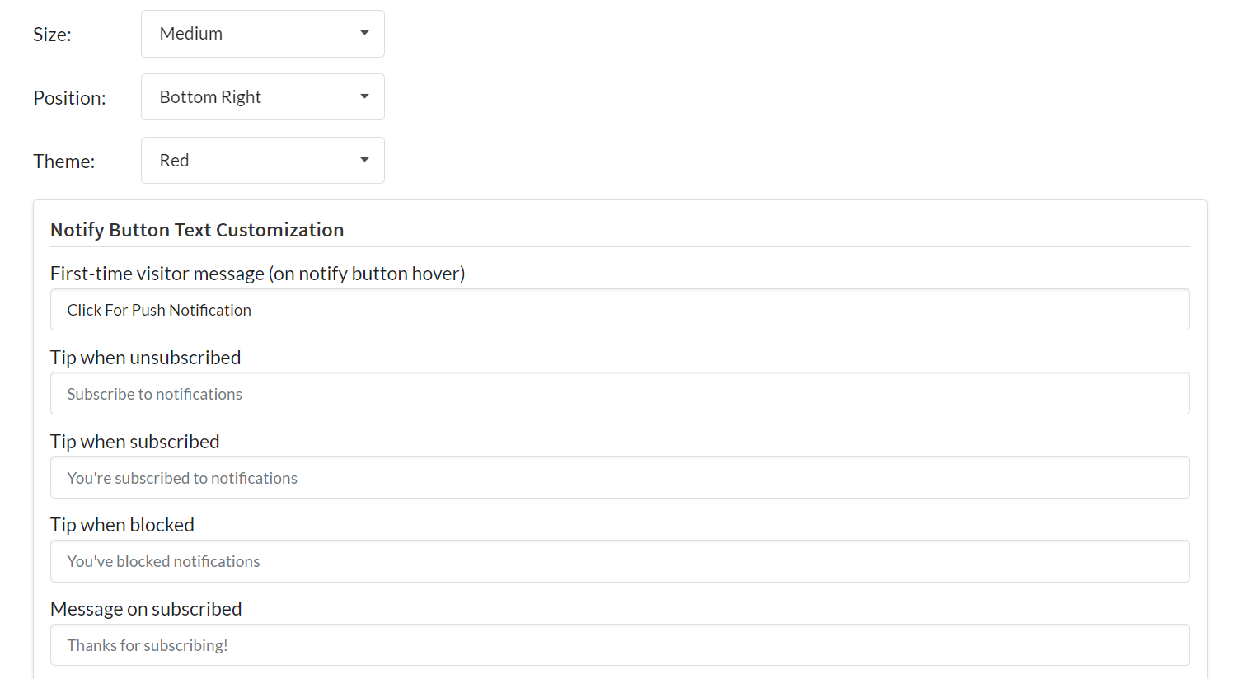
Task: Select the "Bottom Right" position value
Action: (x=209, y=96)
